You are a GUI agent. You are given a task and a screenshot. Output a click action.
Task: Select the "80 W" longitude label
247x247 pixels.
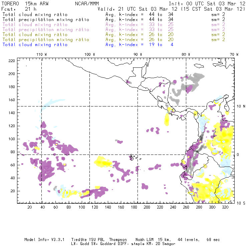coord(186,54)
